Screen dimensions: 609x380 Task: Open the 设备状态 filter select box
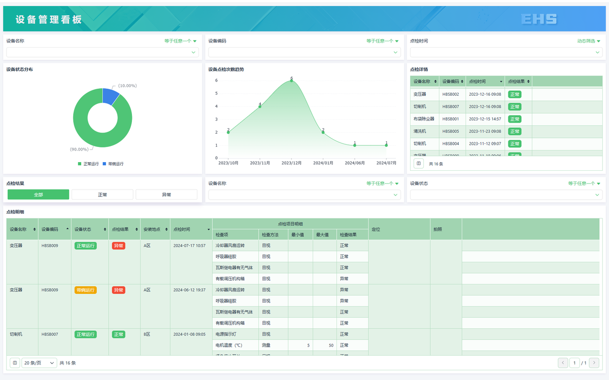506,195
